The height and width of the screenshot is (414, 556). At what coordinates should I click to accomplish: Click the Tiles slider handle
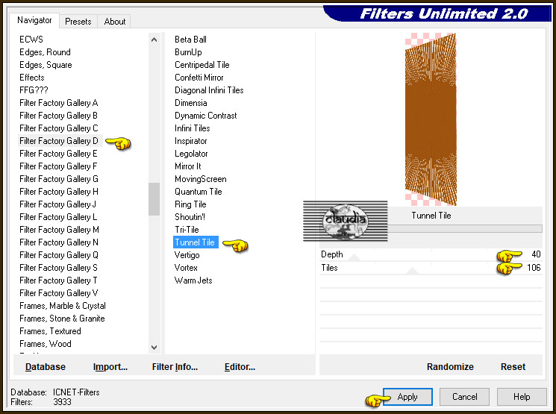[x=412, y=272]
